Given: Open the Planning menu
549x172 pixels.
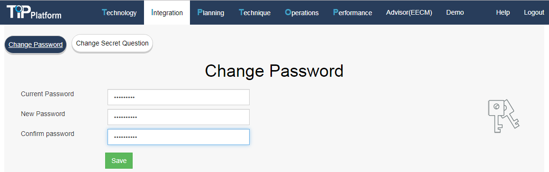Looking at the screenshot, I should click(x=211, y=13).
